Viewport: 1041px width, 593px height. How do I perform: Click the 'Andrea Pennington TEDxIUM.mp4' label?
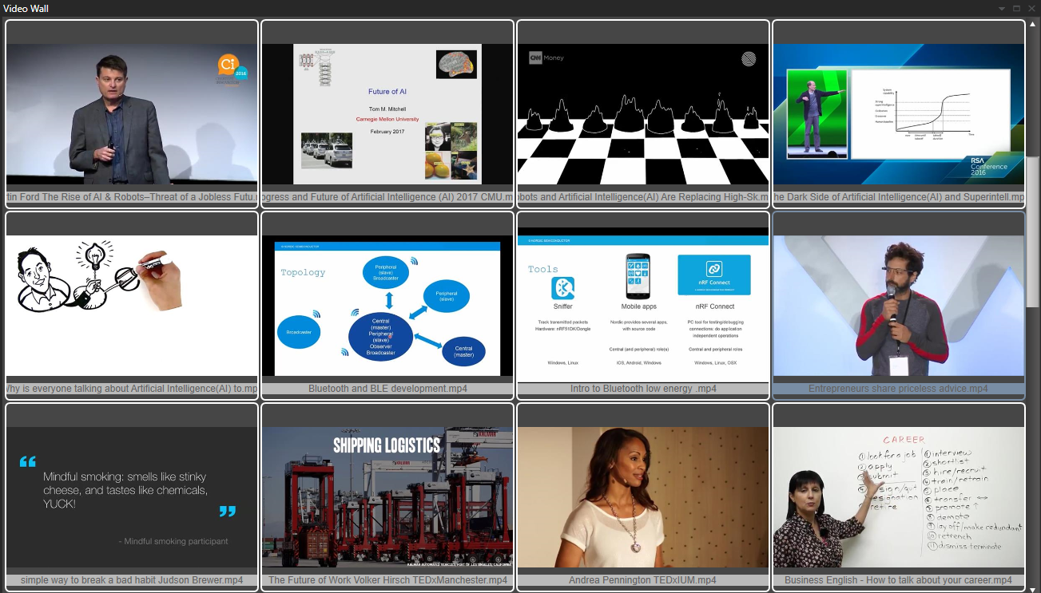point(643,580)
